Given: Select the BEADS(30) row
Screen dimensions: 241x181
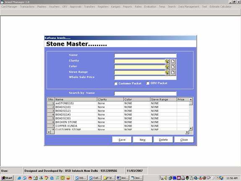Looking at the screenshot, I should pos(118,118).
